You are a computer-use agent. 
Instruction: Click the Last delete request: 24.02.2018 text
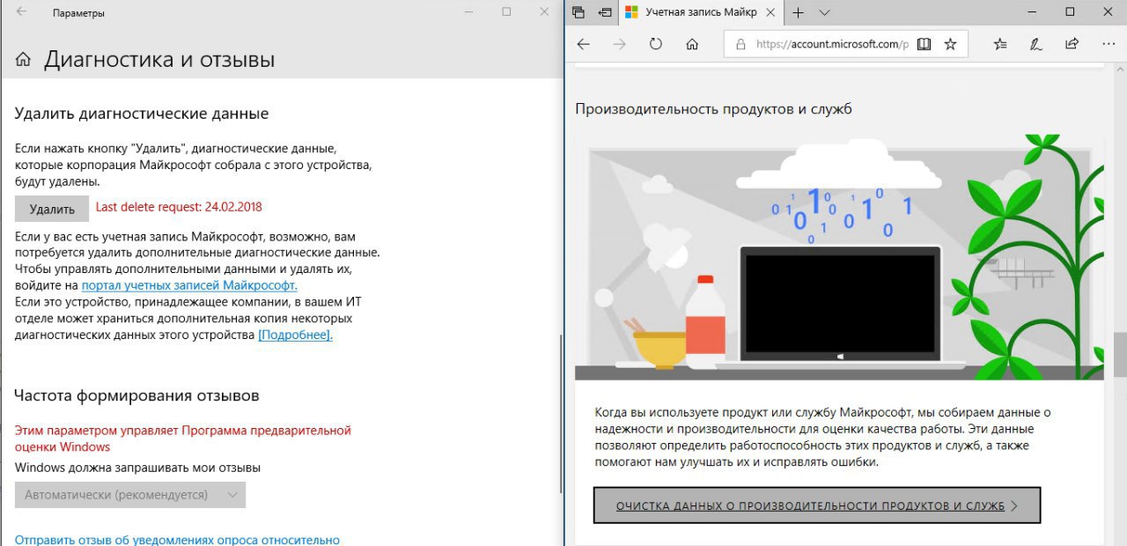pos(179,207)
